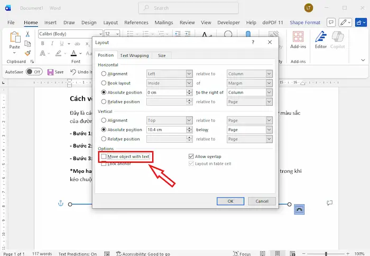Click the Save icon in the quick access bar

click(x=51, y=72)
